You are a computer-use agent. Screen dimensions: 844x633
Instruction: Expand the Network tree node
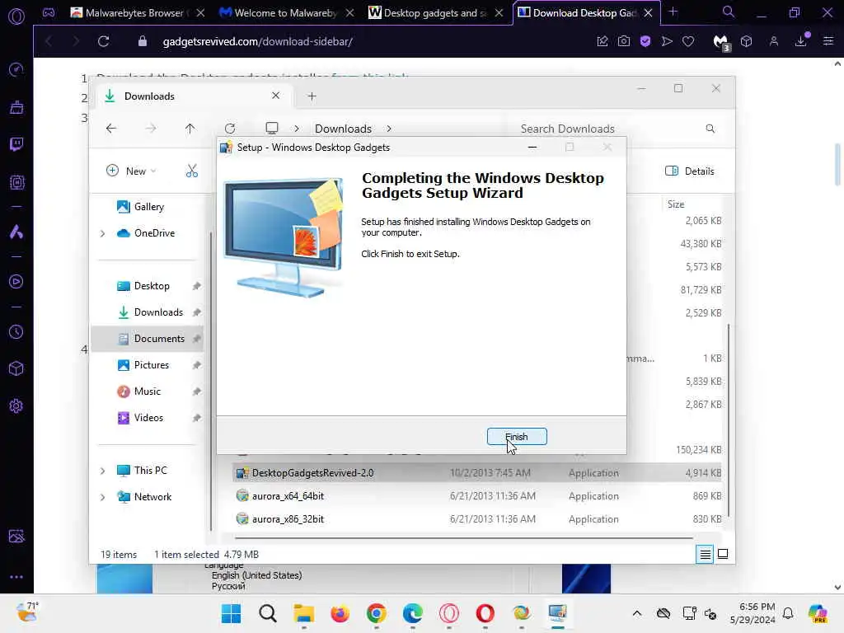102,497
